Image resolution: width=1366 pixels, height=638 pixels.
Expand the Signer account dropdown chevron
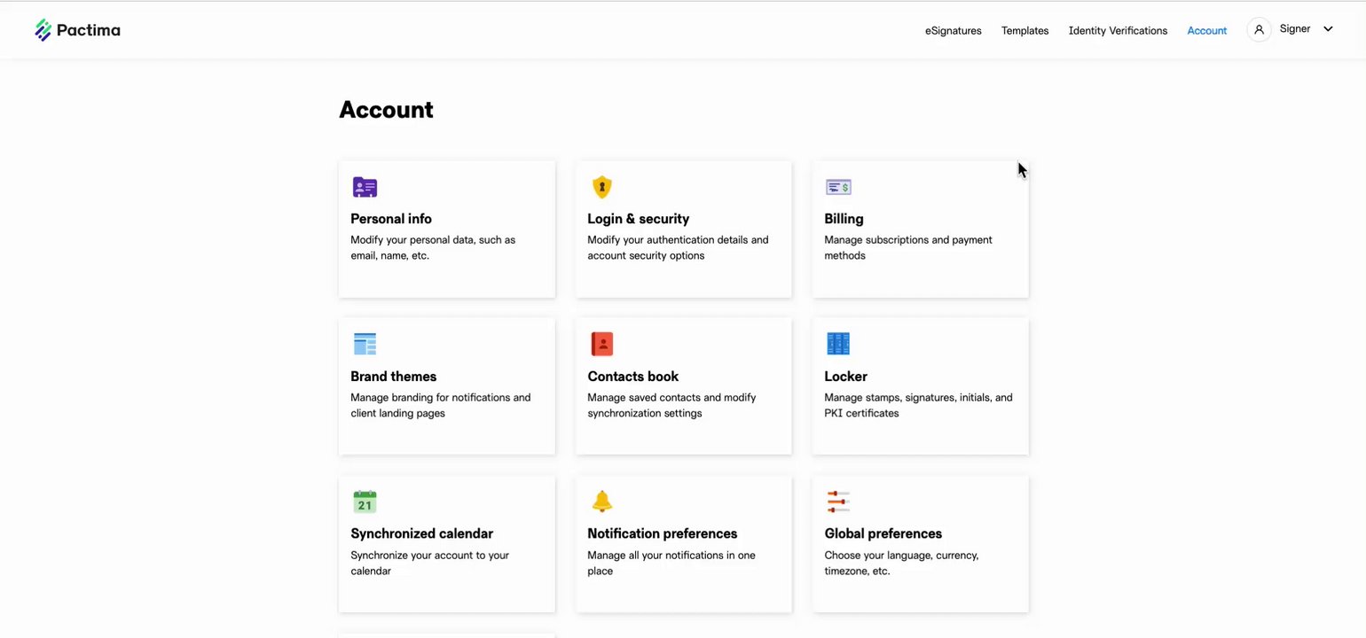pyautogui.click(x=1328, y=29)
